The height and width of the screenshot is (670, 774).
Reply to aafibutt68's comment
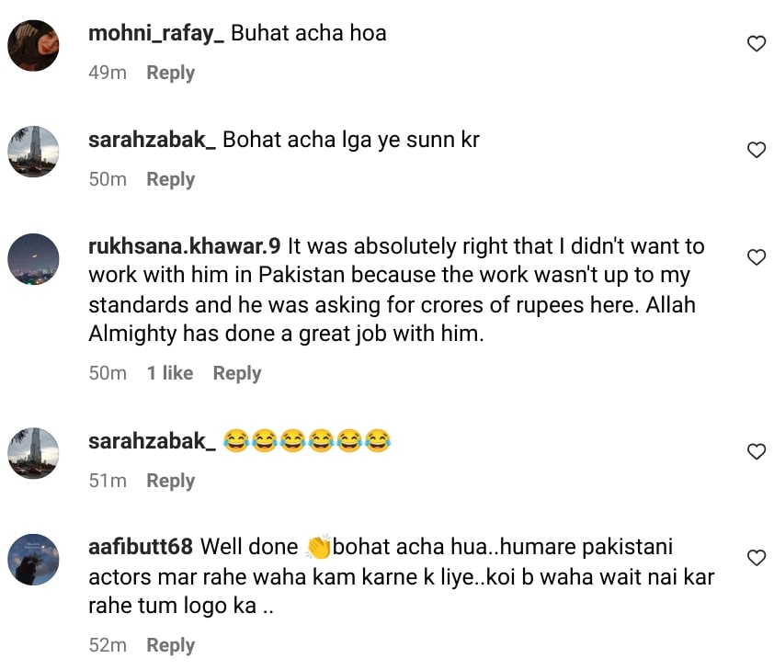click(x=170, y=645)
